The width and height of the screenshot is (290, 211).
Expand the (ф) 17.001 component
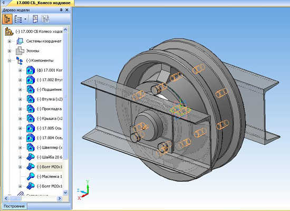pyautogui.click(x=20, y=70)
